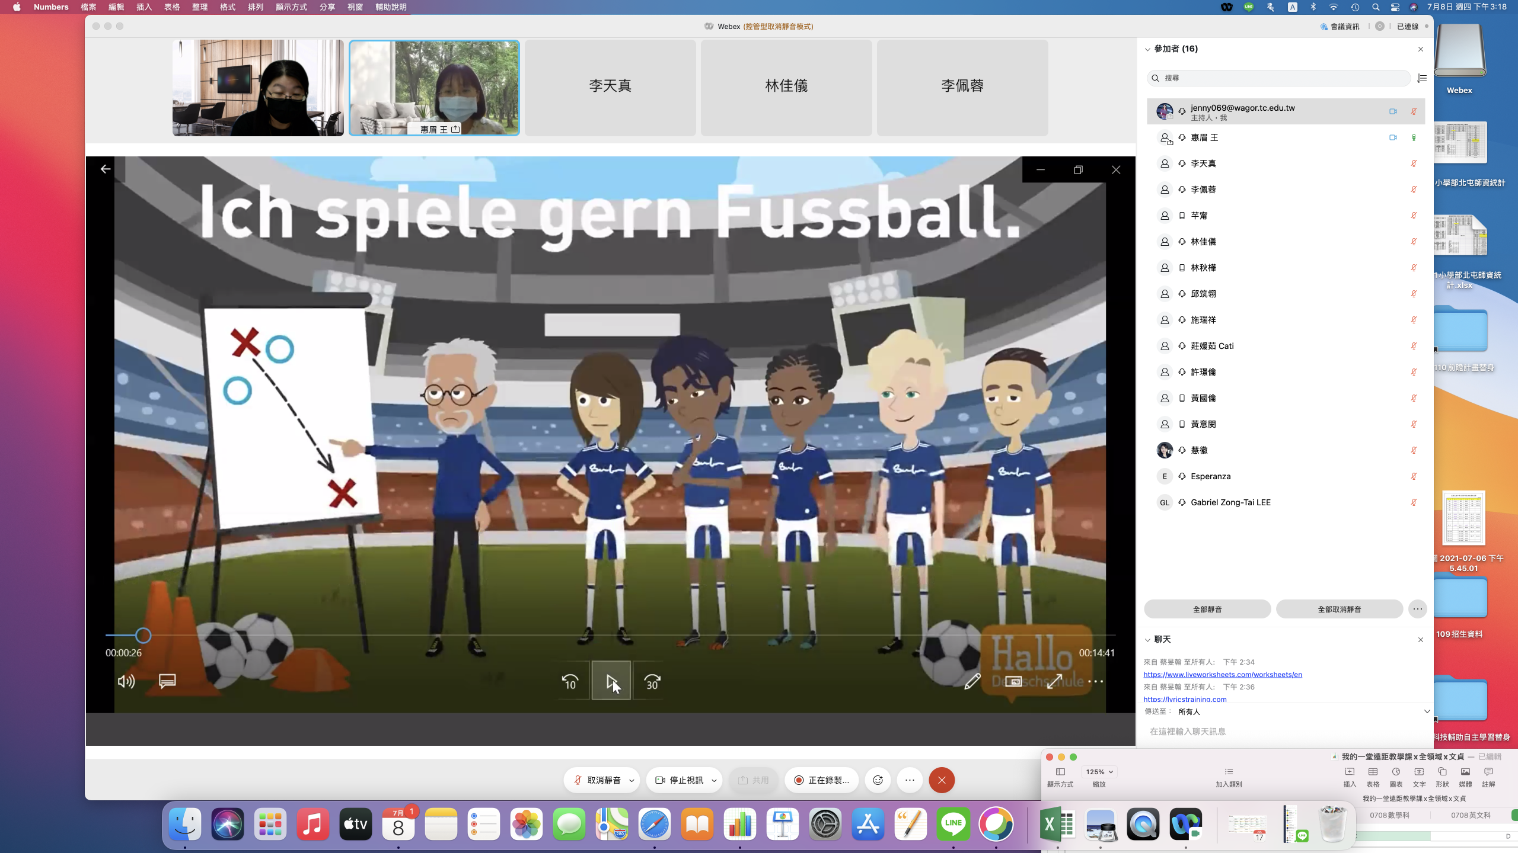
Task: Click the skip back 10 seconds icon
Action: point(570,682)
